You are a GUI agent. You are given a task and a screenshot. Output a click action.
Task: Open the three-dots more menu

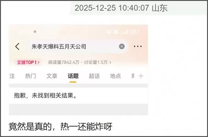[x=137, y=47]
